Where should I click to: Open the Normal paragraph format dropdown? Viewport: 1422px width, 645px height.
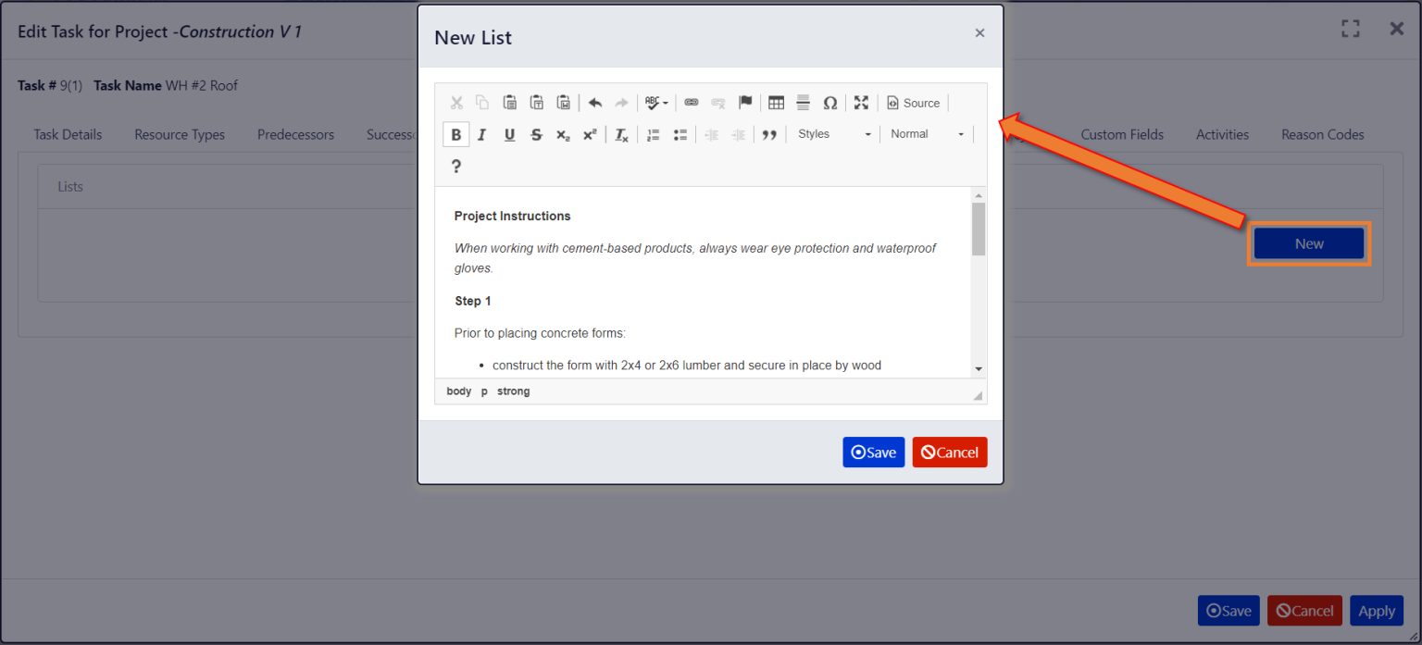pyautogui.click(x=927, y=134)
